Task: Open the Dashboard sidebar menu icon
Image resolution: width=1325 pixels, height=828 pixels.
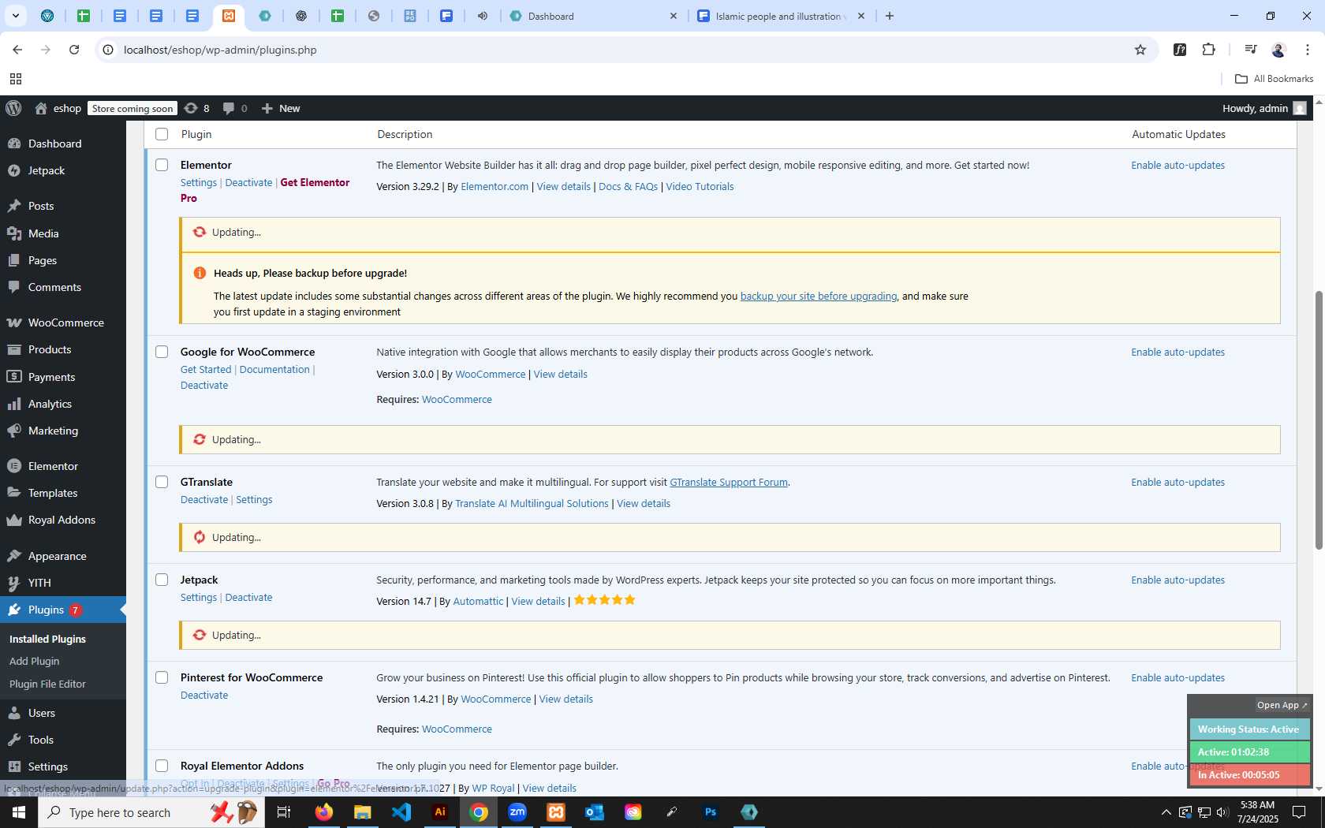Action: (14, 144)
